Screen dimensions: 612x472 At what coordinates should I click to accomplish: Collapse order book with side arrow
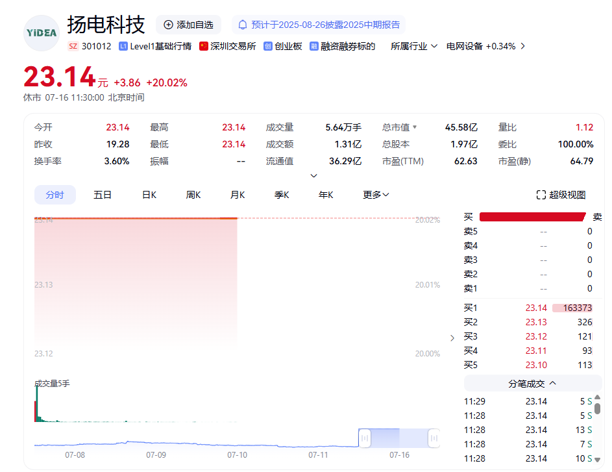(x=452, y=338)
